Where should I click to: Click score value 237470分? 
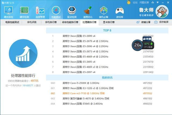(x=148, y=51)
